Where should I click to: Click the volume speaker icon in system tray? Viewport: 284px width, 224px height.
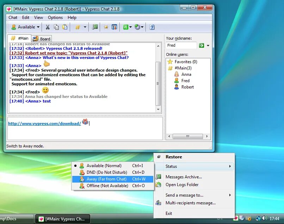(264, 218)
